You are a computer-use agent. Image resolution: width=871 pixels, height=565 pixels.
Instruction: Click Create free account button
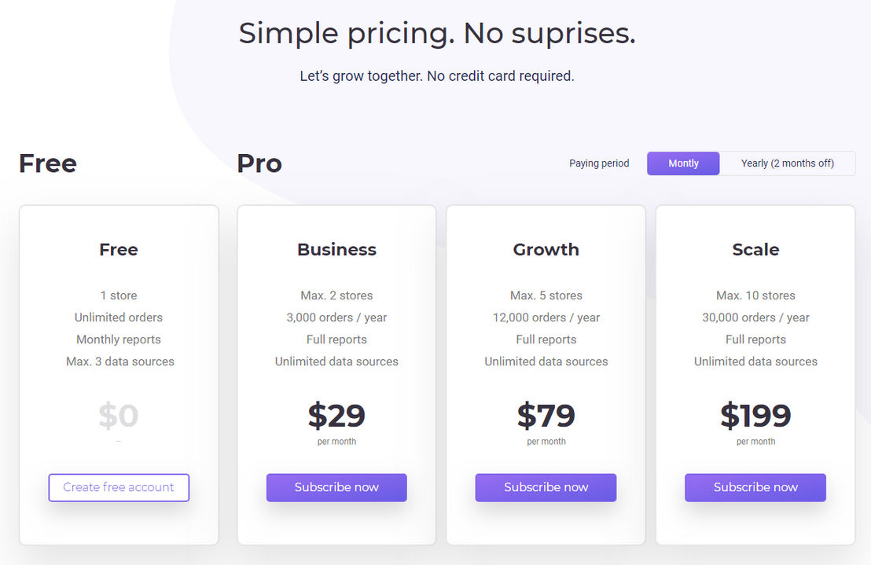point(119,487)
